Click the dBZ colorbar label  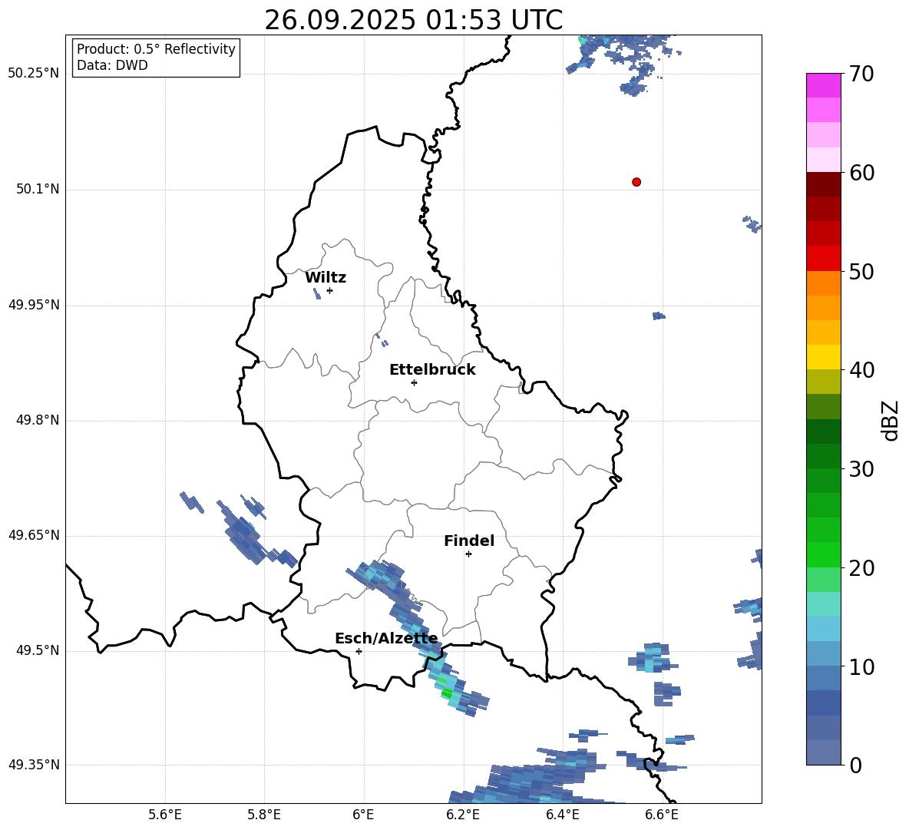click(x=890, y=420)
